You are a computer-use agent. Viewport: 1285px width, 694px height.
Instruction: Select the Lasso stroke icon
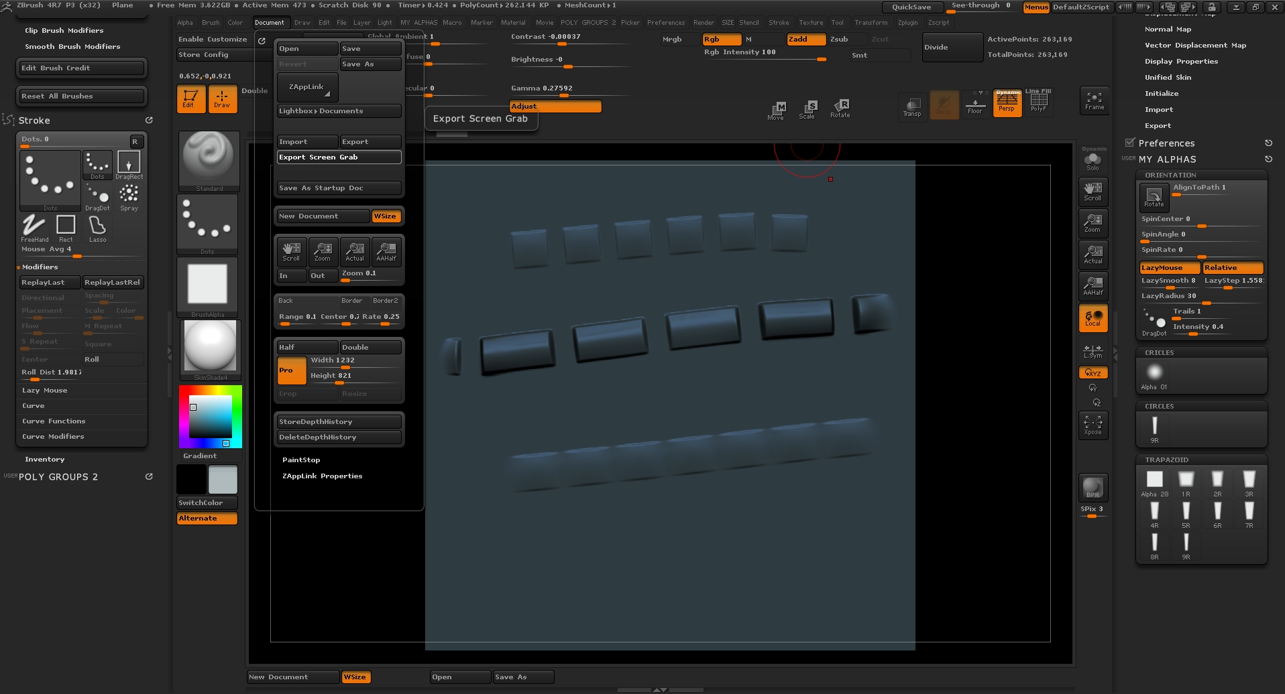(x=97, y=226)
